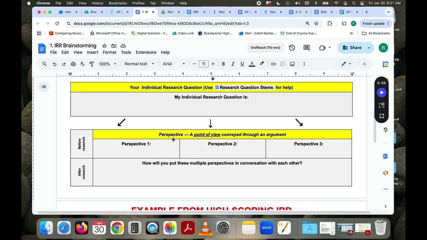The width and height of the screenshot is (427, 240).
Task: Click the Print icon
Action: (73, 64)
